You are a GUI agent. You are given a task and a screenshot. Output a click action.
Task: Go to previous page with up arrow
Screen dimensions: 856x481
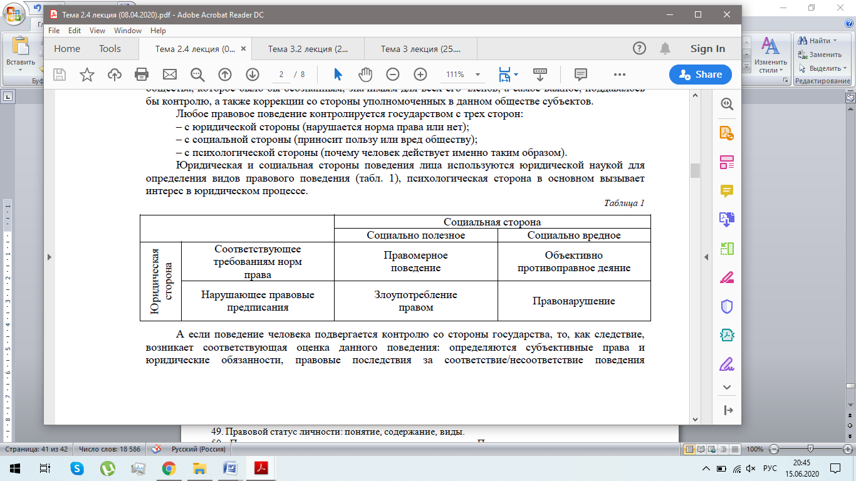pyautogui.click(x=225, y=75)
